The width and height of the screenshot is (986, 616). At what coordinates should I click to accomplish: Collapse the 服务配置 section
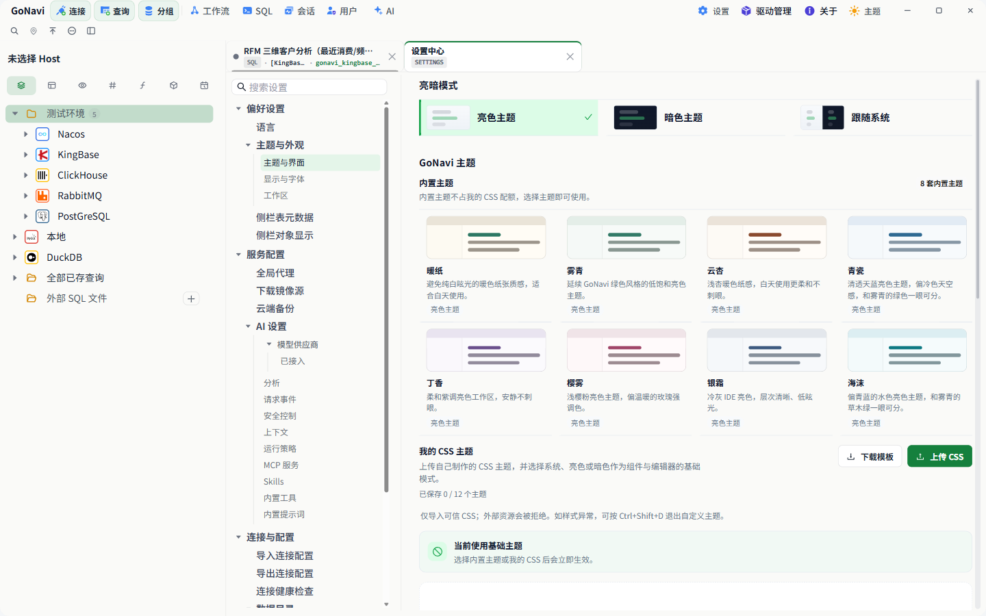tap(238, 255)
